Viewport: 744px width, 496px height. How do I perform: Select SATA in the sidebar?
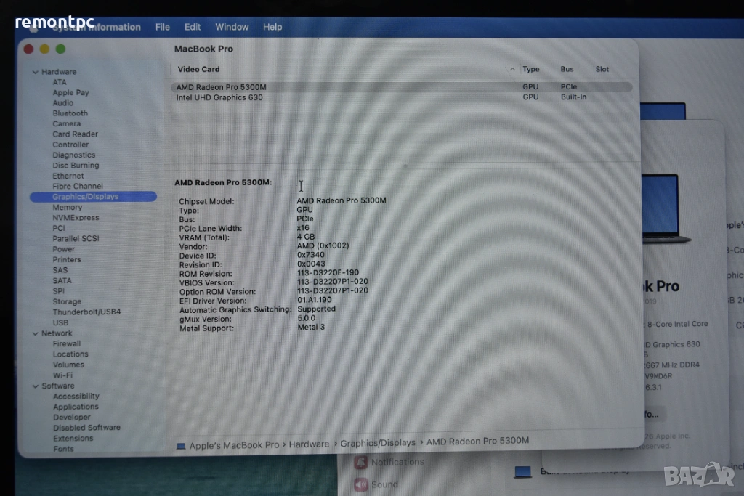tap(62, 281)
